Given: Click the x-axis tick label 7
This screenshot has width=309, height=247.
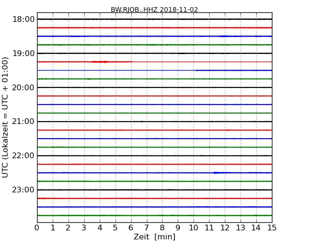Looking at the screenshot, I should 146,228.
